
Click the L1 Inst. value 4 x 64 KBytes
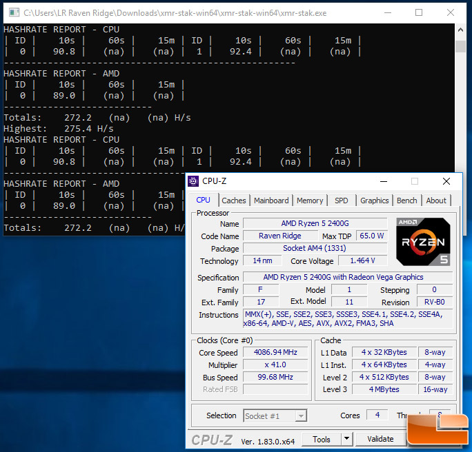[384, 365]
